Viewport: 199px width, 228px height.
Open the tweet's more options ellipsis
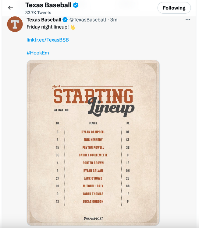(188, 20)
